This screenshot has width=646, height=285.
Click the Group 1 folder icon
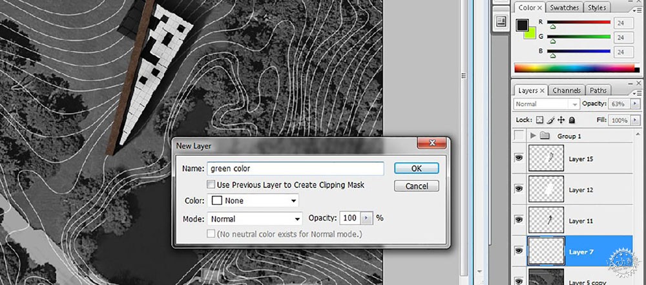click(x=545, y=136)
